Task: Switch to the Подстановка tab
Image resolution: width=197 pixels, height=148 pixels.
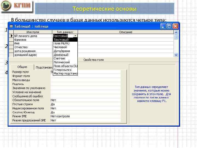Action: pyautogui.click(x=44, y=68)
